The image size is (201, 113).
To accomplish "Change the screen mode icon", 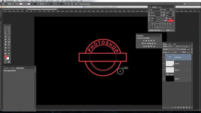I will click(x=9, y=62).
